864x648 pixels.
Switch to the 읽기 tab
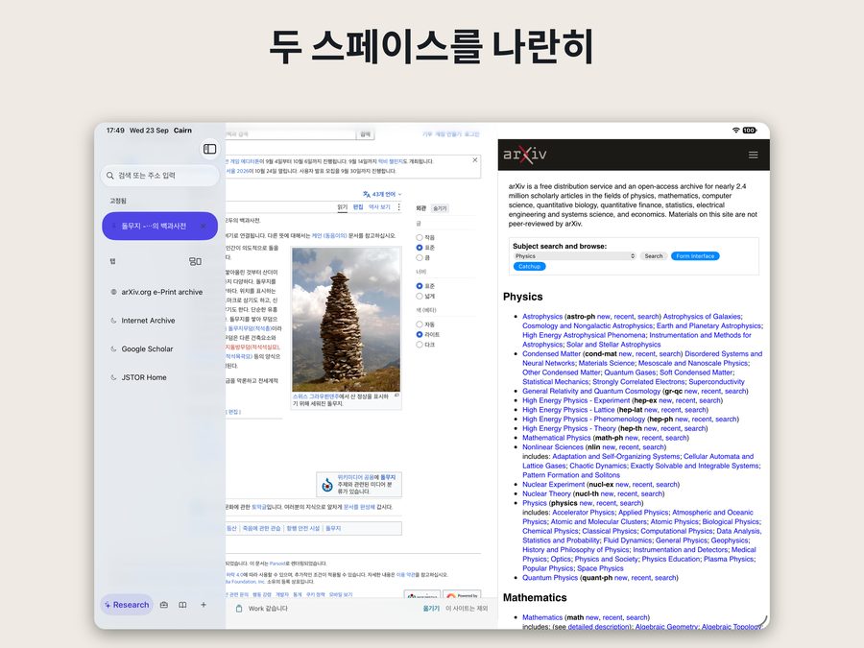pyautogui.click(x=342, y=207)
